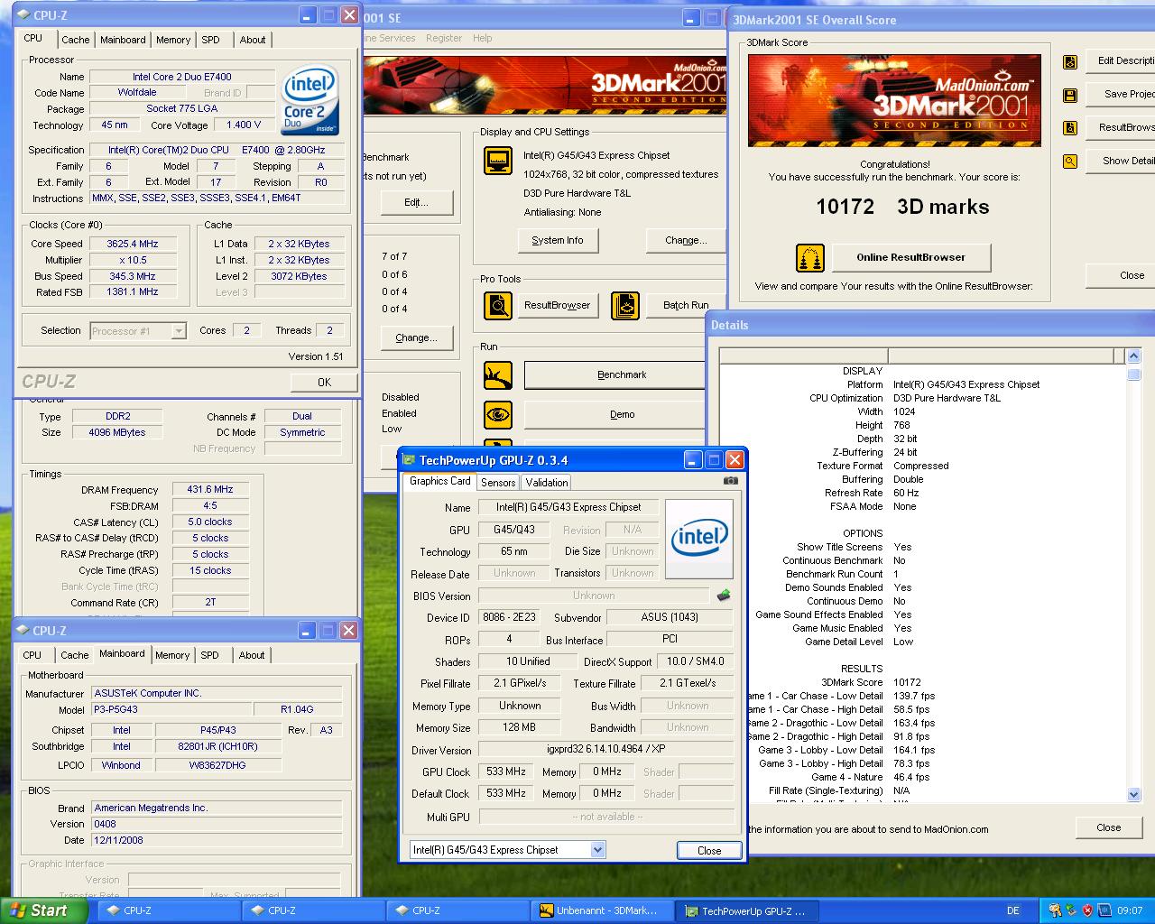The width and height of the screenshot is (1155, 924).
Task: Click the Benchmark run icon
Action: point(498,374)
